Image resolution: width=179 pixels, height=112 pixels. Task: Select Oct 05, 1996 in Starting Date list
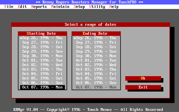pyautogui.click(x=43, y=78)
